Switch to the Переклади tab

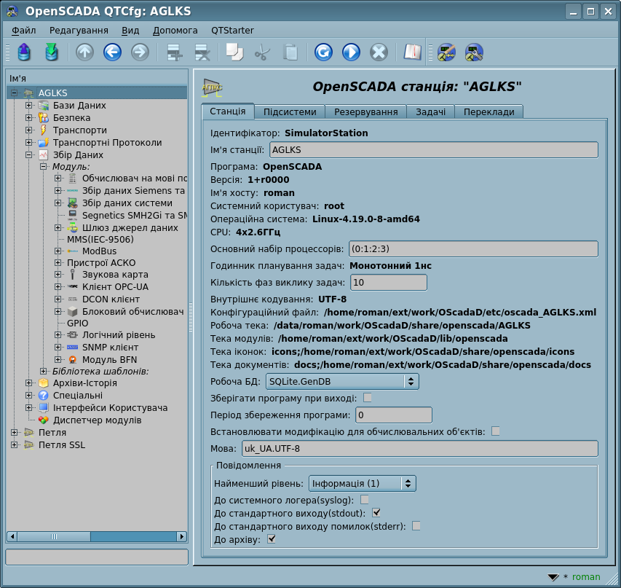[489, 111]
